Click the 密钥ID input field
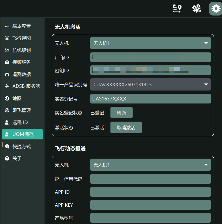The height and width of the screenshot is (224, 222). point(150,70)
